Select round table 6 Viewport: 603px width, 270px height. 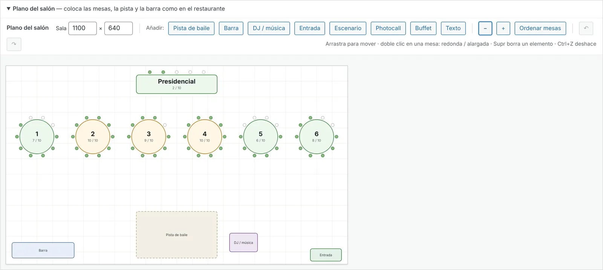(317, 137)
